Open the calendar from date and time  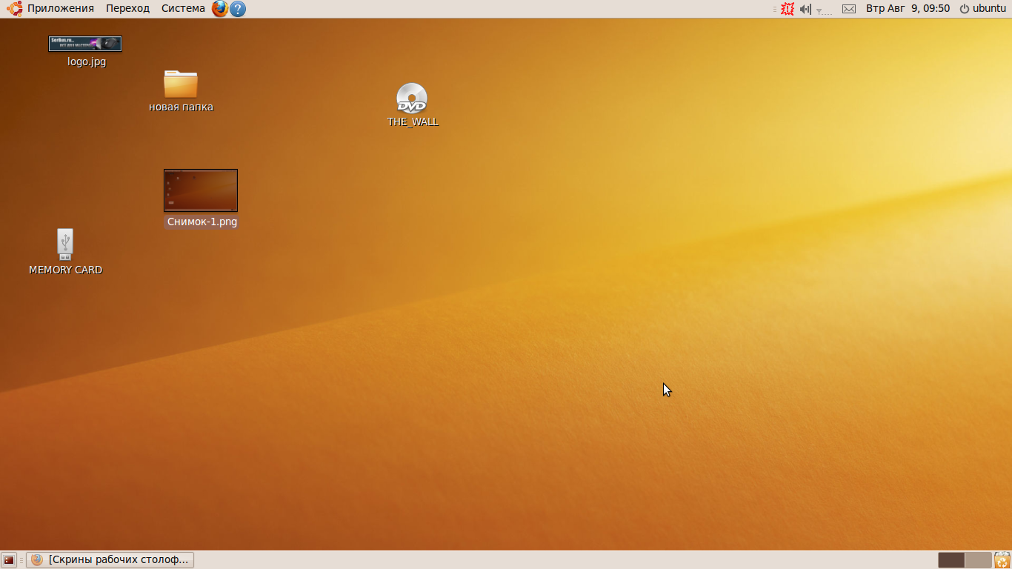pyautogui.click(x=908, y=8)
